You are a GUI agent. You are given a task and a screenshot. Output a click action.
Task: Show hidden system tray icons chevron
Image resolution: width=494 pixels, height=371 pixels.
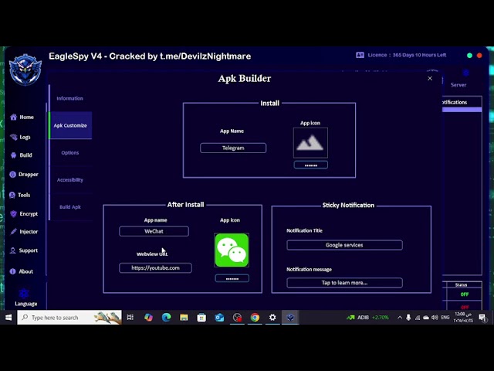[400, 318]
